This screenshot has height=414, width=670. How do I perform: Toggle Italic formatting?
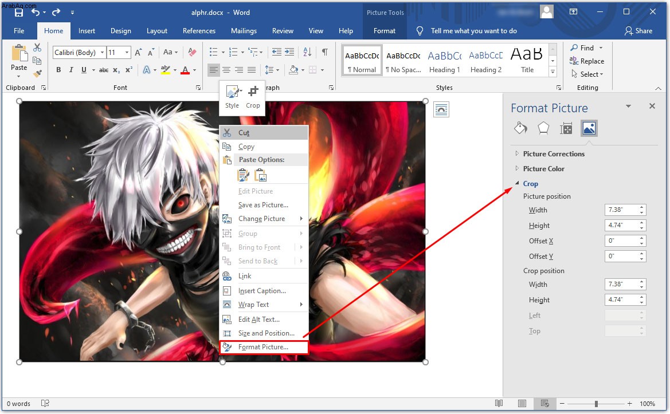pos(71,70)
